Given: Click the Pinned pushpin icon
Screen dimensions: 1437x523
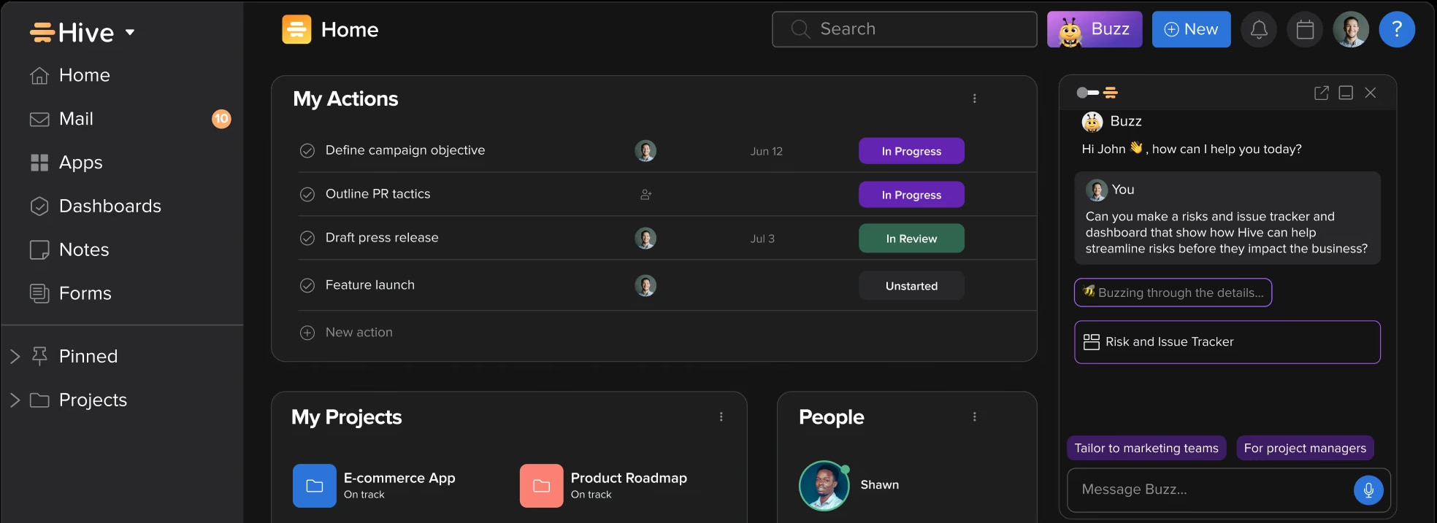Looking at the screenshot, I should [39, 356].
